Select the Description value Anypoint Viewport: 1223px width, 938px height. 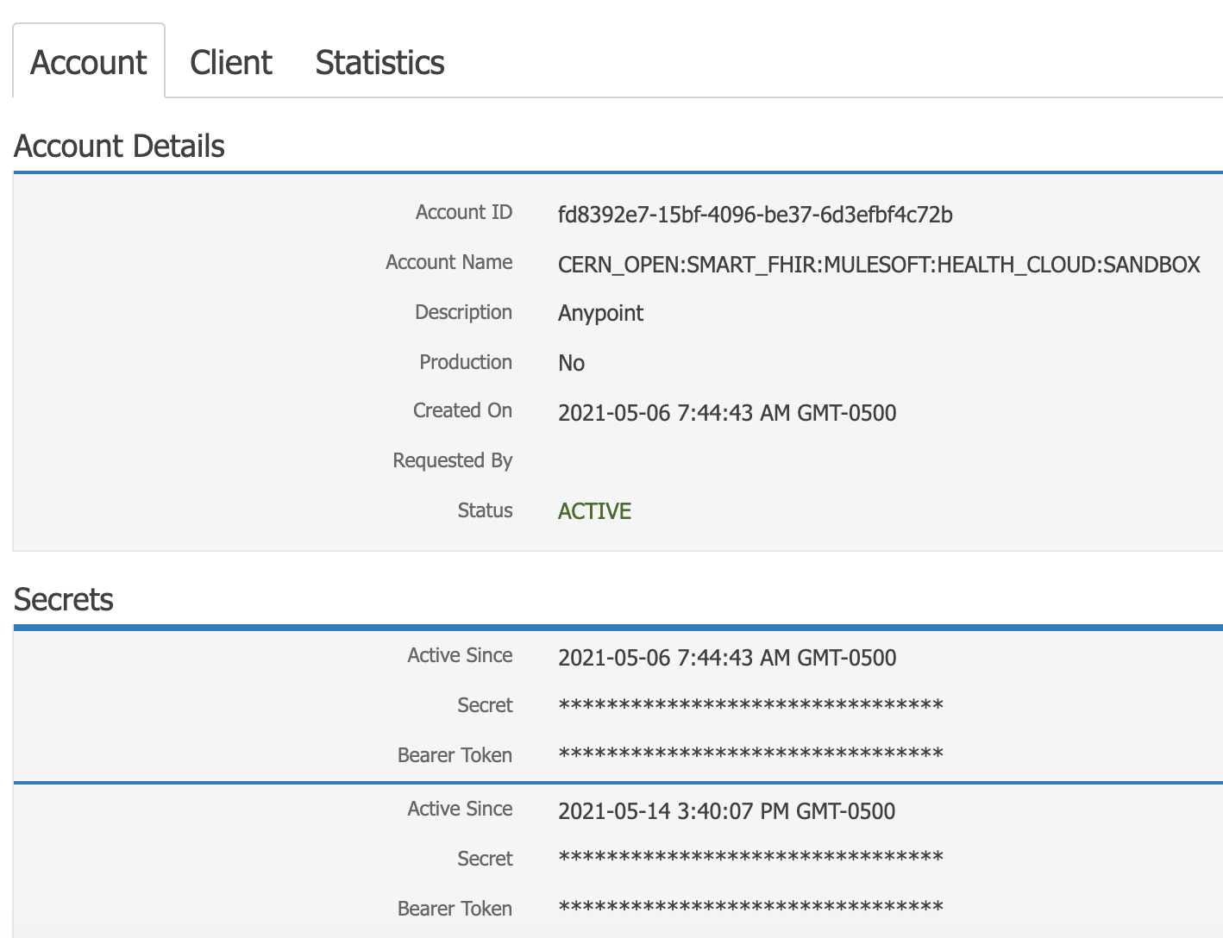[x=600, y=312]
